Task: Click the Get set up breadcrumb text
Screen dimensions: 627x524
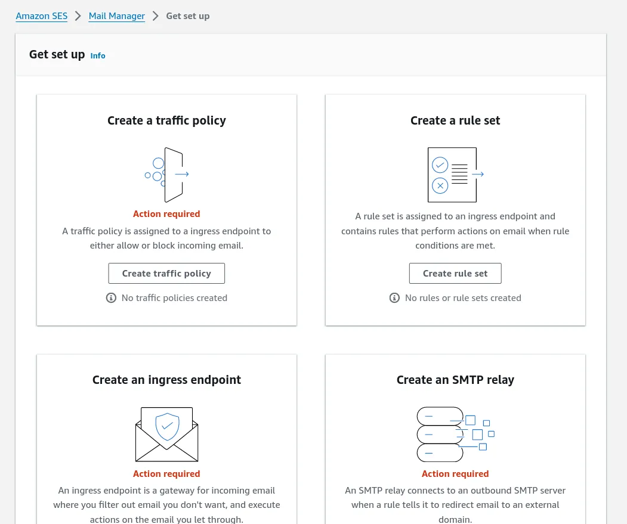Action: click(187, 16)
